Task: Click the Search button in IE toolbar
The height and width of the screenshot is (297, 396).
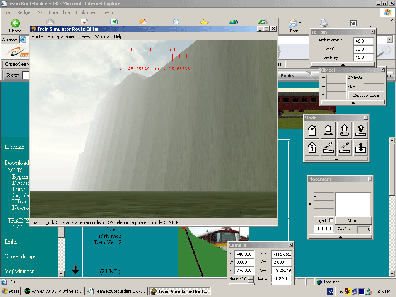Action: click(12, 75)
